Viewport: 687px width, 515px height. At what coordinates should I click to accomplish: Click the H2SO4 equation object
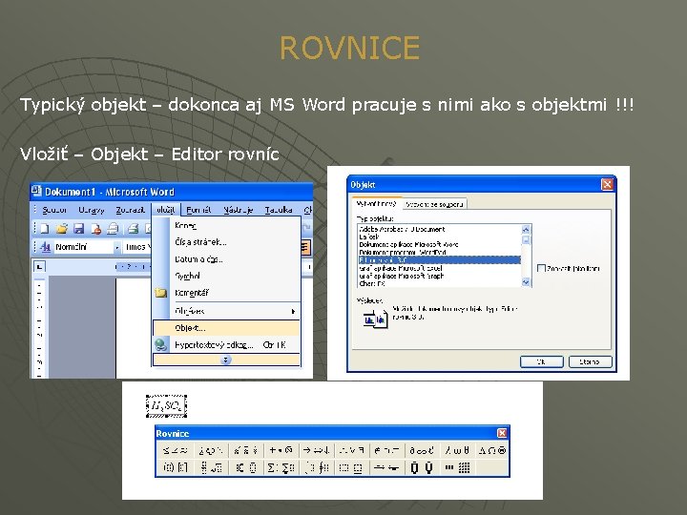pyautogui.click(x=166, y=406)
